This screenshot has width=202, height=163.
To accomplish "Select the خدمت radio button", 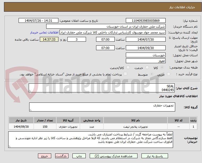I will tap(147, 67).
